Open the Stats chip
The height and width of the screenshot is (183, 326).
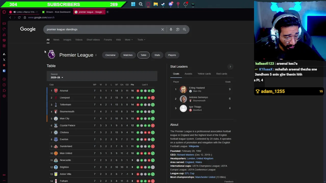tap(157, 55)
